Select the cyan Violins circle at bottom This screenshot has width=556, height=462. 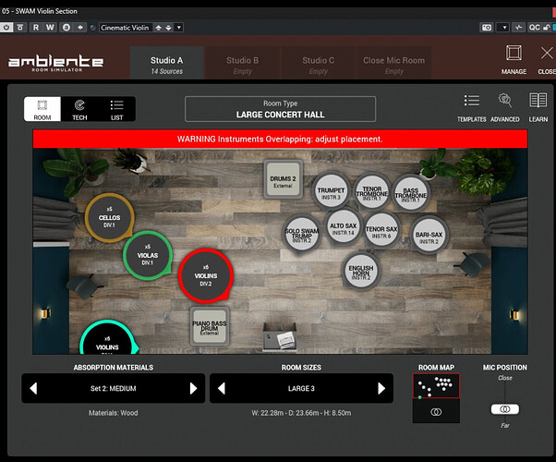[x=107, y=338]
